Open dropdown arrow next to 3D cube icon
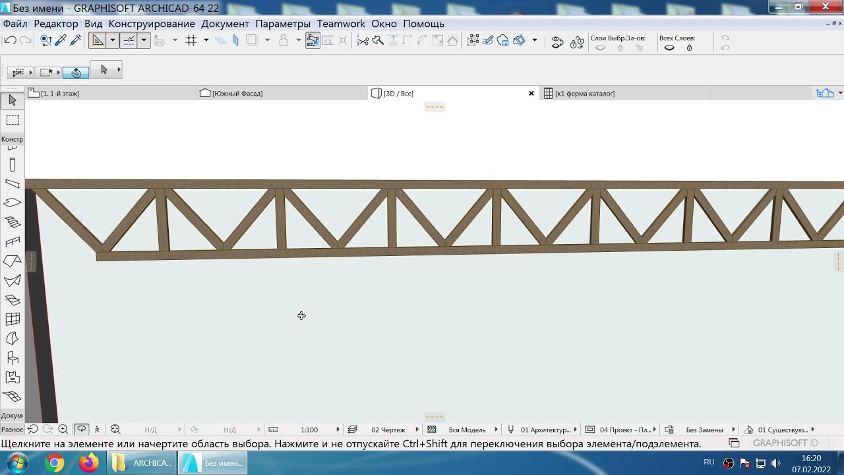 [x=534, y=40]
